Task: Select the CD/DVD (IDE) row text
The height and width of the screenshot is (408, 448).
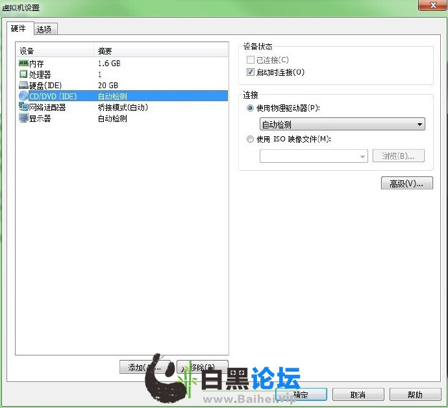Action: coord(53,96)
